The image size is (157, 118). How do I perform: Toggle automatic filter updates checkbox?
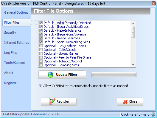pyautogui.click(x=40, y=86)
